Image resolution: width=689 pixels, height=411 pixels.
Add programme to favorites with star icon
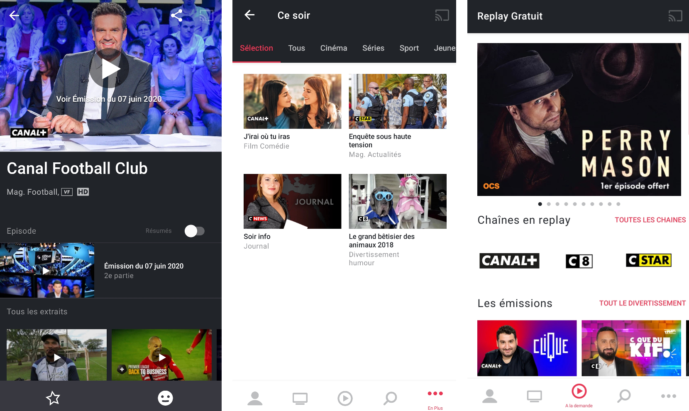pos(53,398)
